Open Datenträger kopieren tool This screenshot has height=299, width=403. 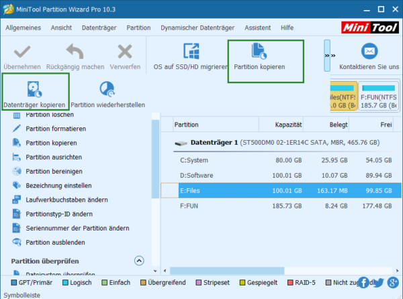pos(34,94)
